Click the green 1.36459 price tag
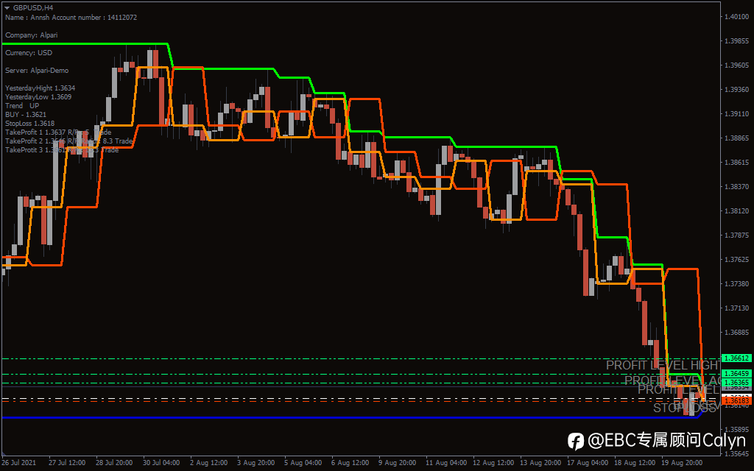 click(x=736, y=373)
